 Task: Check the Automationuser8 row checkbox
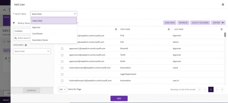[62, 68]
